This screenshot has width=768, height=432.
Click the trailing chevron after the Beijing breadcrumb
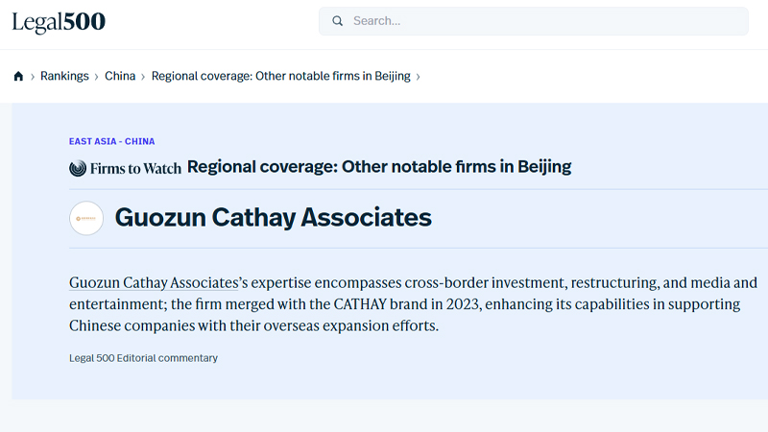point(419,77)
